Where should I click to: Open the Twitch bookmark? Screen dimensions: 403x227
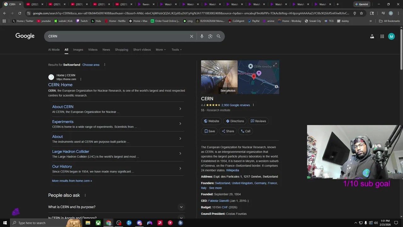[82, 21]
